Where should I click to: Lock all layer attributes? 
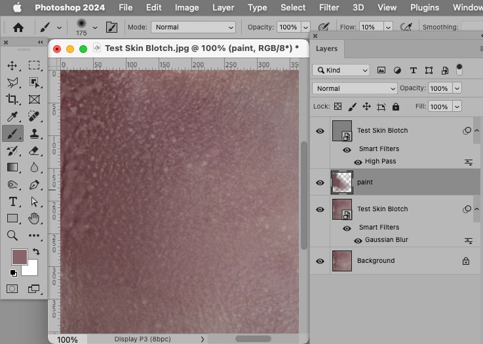coord(396,107)
